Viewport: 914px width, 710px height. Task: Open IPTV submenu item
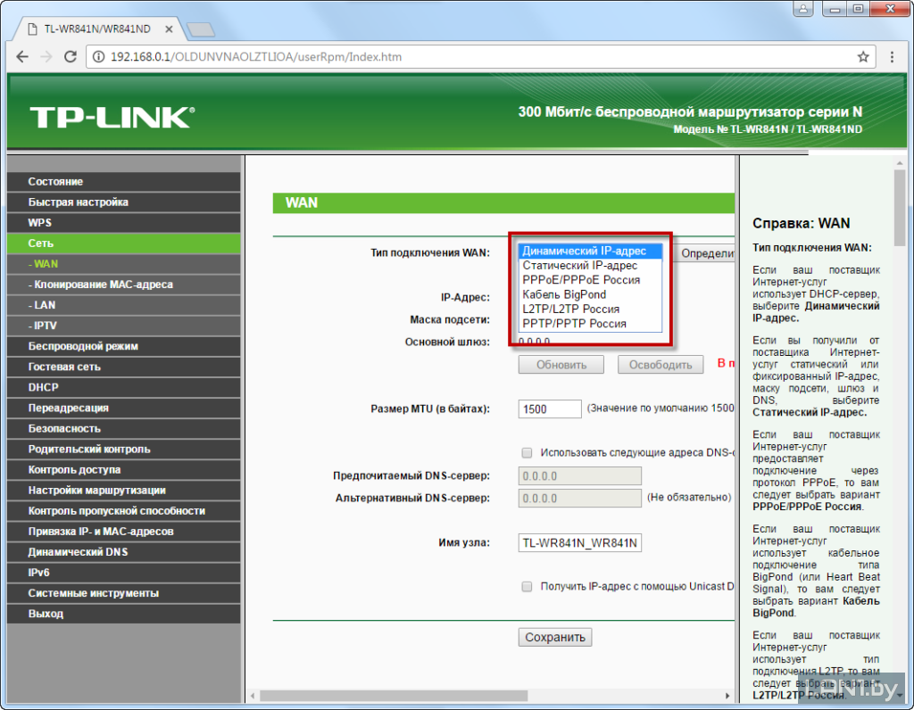(x=123, y=326)
